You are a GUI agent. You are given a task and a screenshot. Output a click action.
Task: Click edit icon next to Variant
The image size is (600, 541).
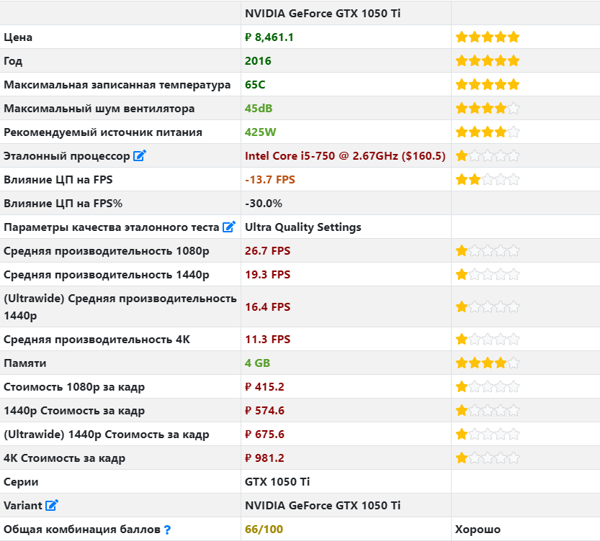52,505
